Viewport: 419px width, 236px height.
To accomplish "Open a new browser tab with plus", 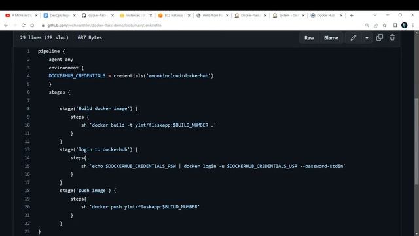I will tap(352, 16).
